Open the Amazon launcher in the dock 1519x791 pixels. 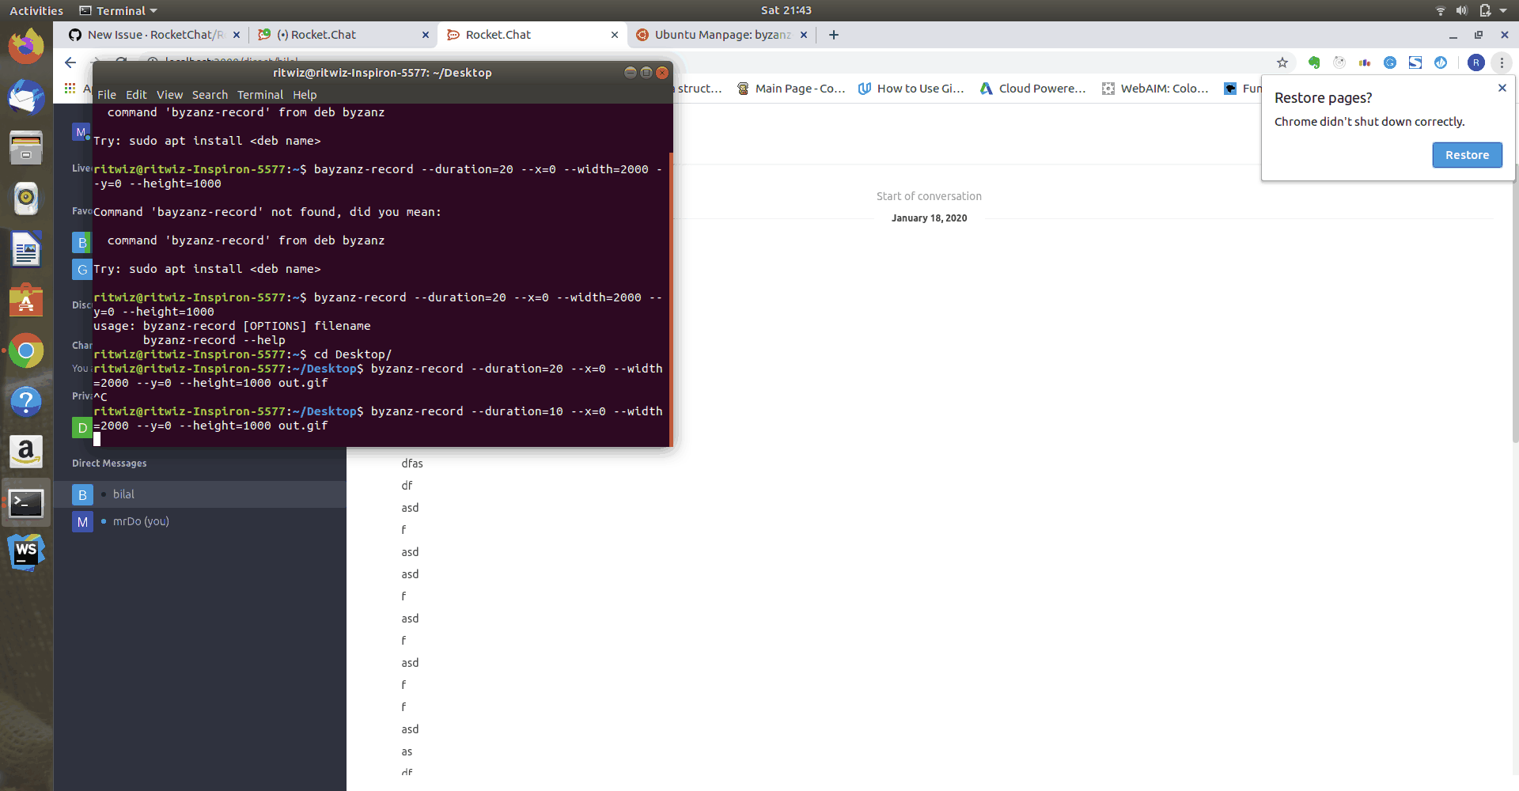point(26,452)
